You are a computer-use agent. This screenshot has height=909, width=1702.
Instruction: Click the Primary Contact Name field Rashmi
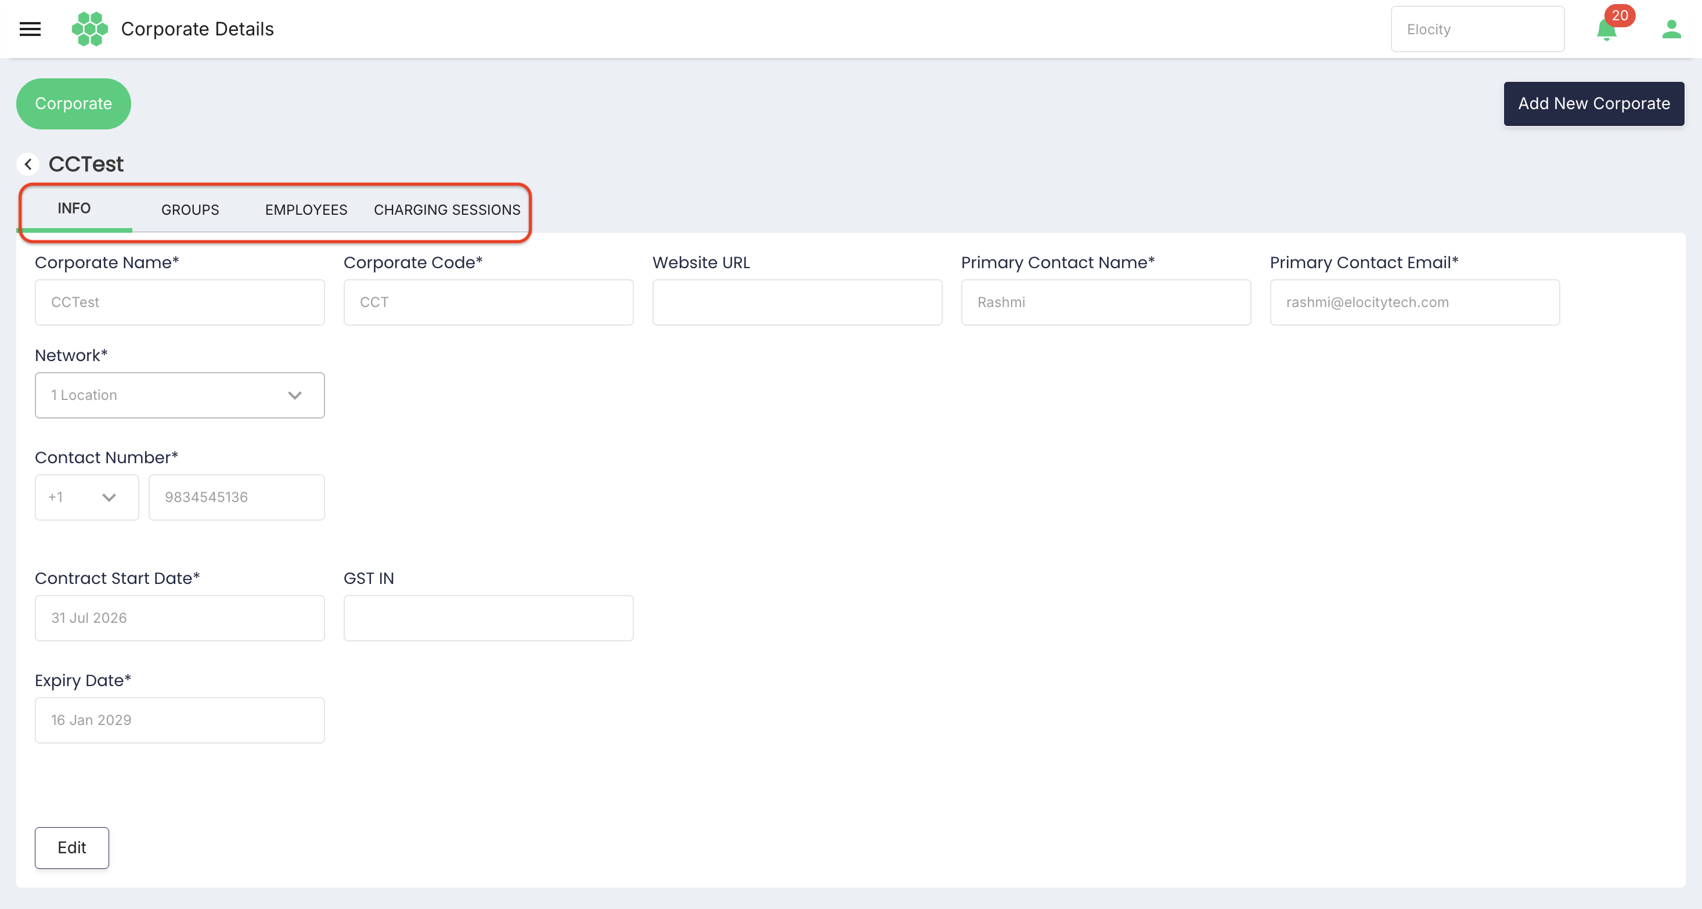click(1106, 302)
